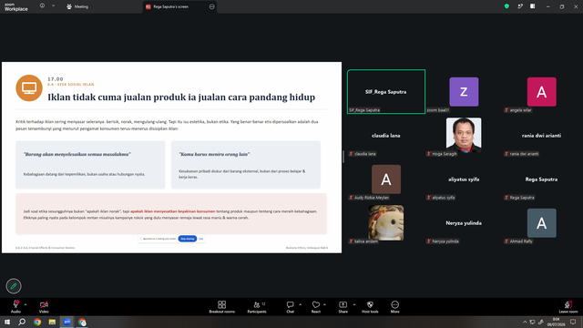Open the annotate pencil tool
The image size is (583, 328).
pyautogui.click(x=14, y=286)
